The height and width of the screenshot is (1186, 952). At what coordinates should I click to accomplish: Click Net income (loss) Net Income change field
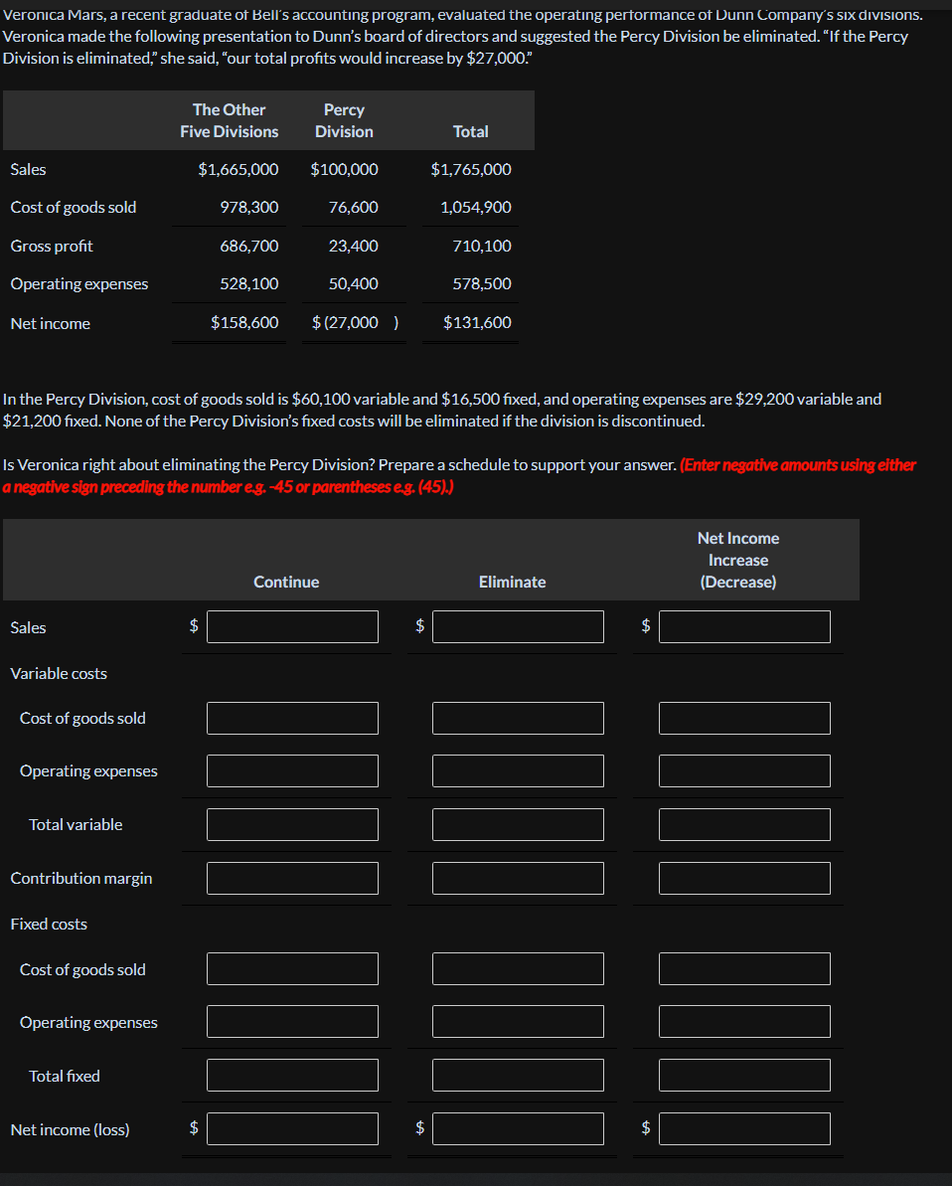(744, 1128)
